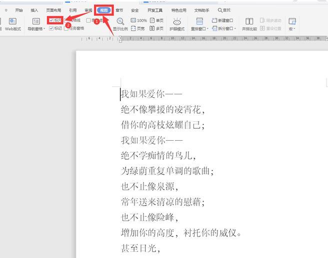The height and width of the screenshot is (258, 328).
Task: Click the 重排窗口 arrange windows icon
Action: point(199,21)
